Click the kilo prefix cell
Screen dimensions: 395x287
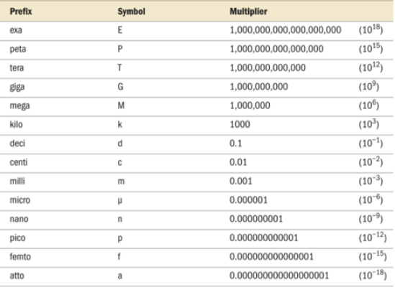coord(16,124)
